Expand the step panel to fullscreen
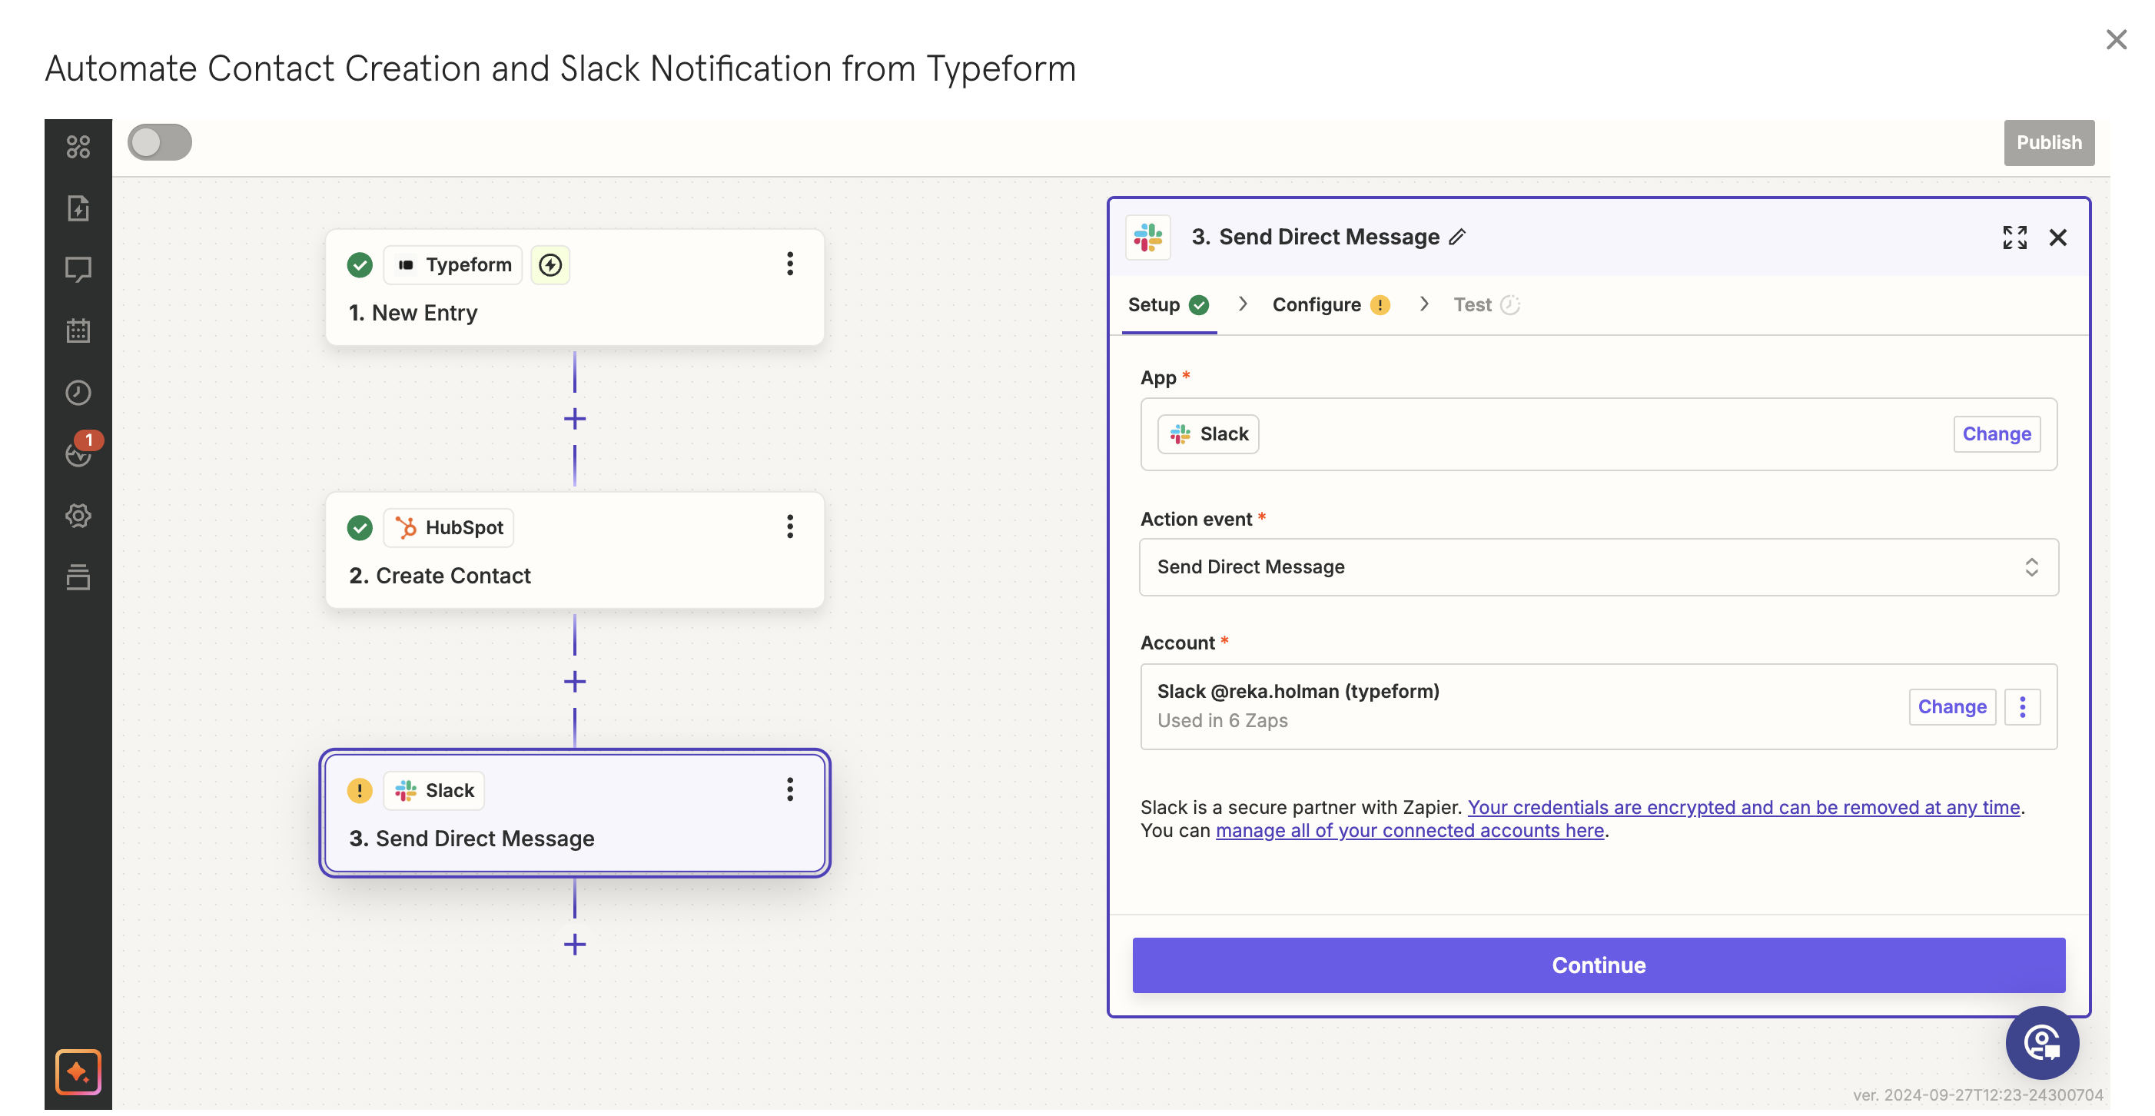This screenshot has width=2155, height=1116. 2014,237
